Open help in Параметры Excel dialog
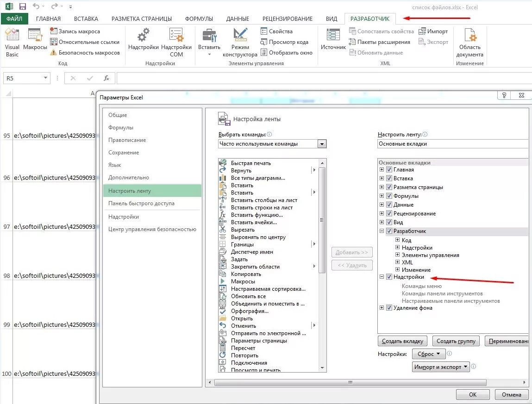 [x=504, y=95]
